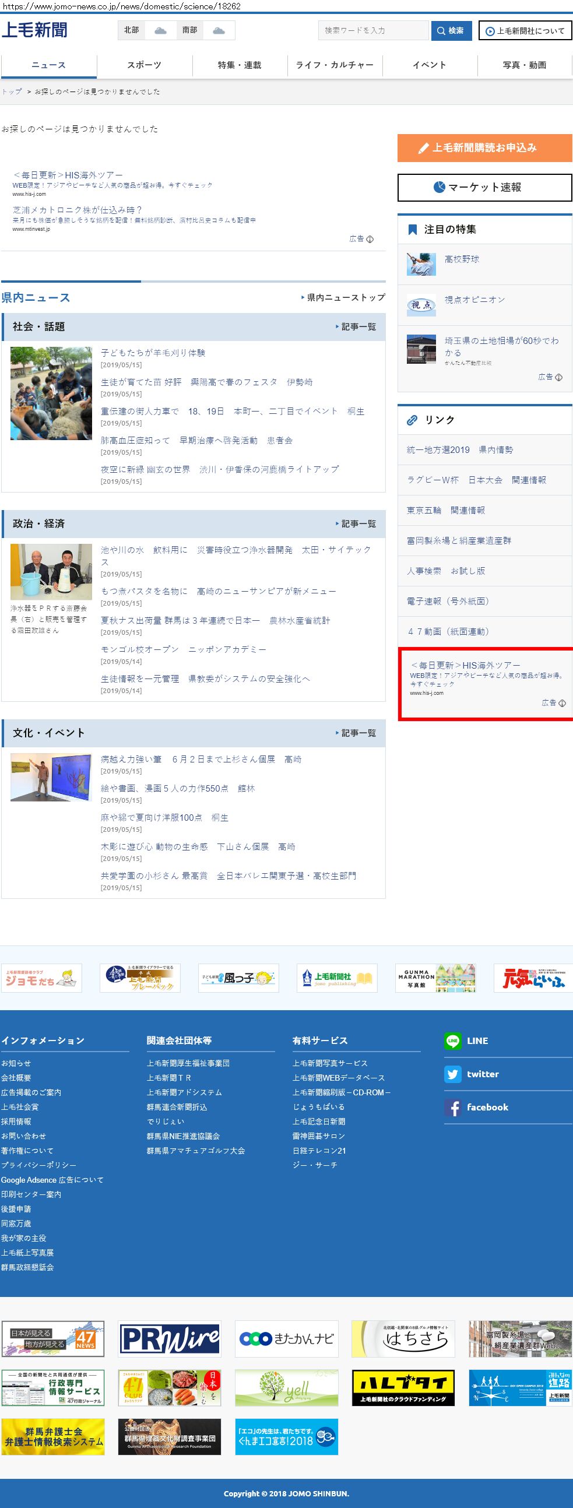Screen dimensions: 573x1508
Task: Click the LINE social icon
Action: [x=452, y=1041]
